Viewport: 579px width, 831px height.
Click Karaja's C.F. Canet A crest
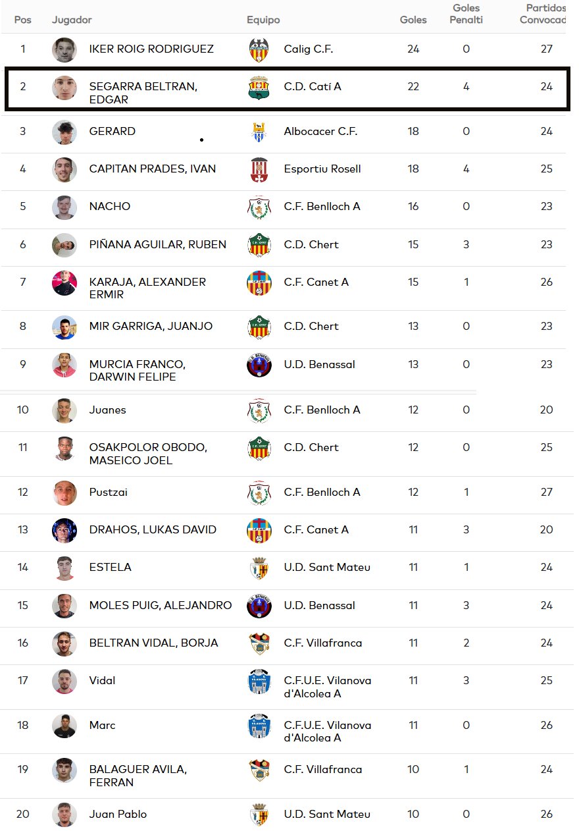[x=259, y=282]
